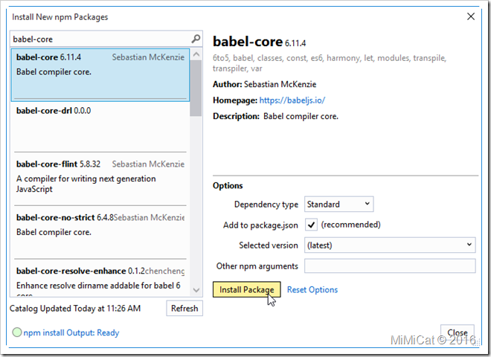Select babel-core-flint 5.8.32 in results
Viewport: 491px width, 357px height.
coord(100,181)
